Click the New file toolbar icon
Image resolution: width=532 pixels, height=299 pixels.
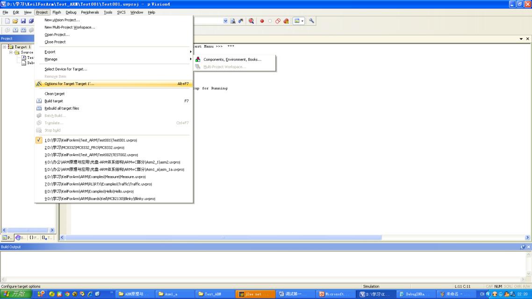[7, 21]
